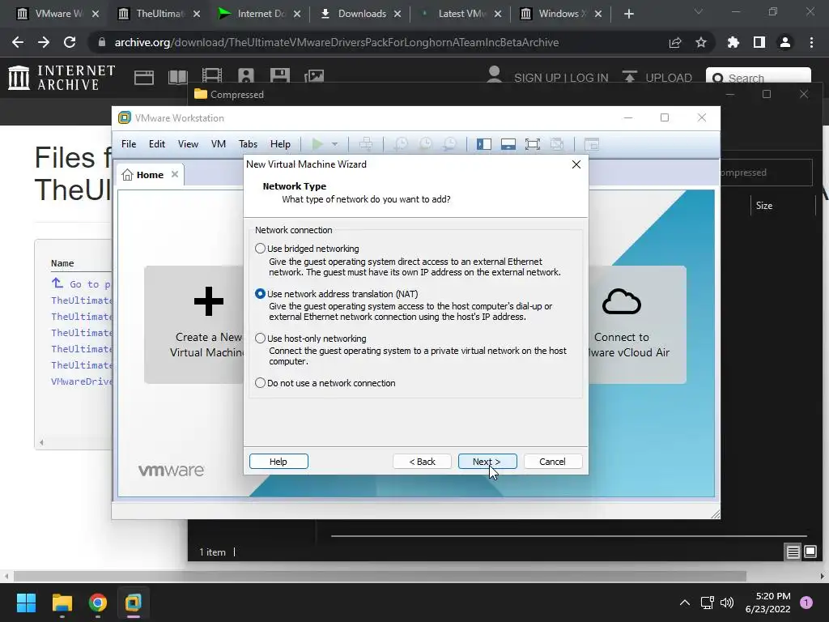The image size is (829, 622).
Task: Click send Ctrl+Alt+Del toolbar icon
Action: coord(366,144)
